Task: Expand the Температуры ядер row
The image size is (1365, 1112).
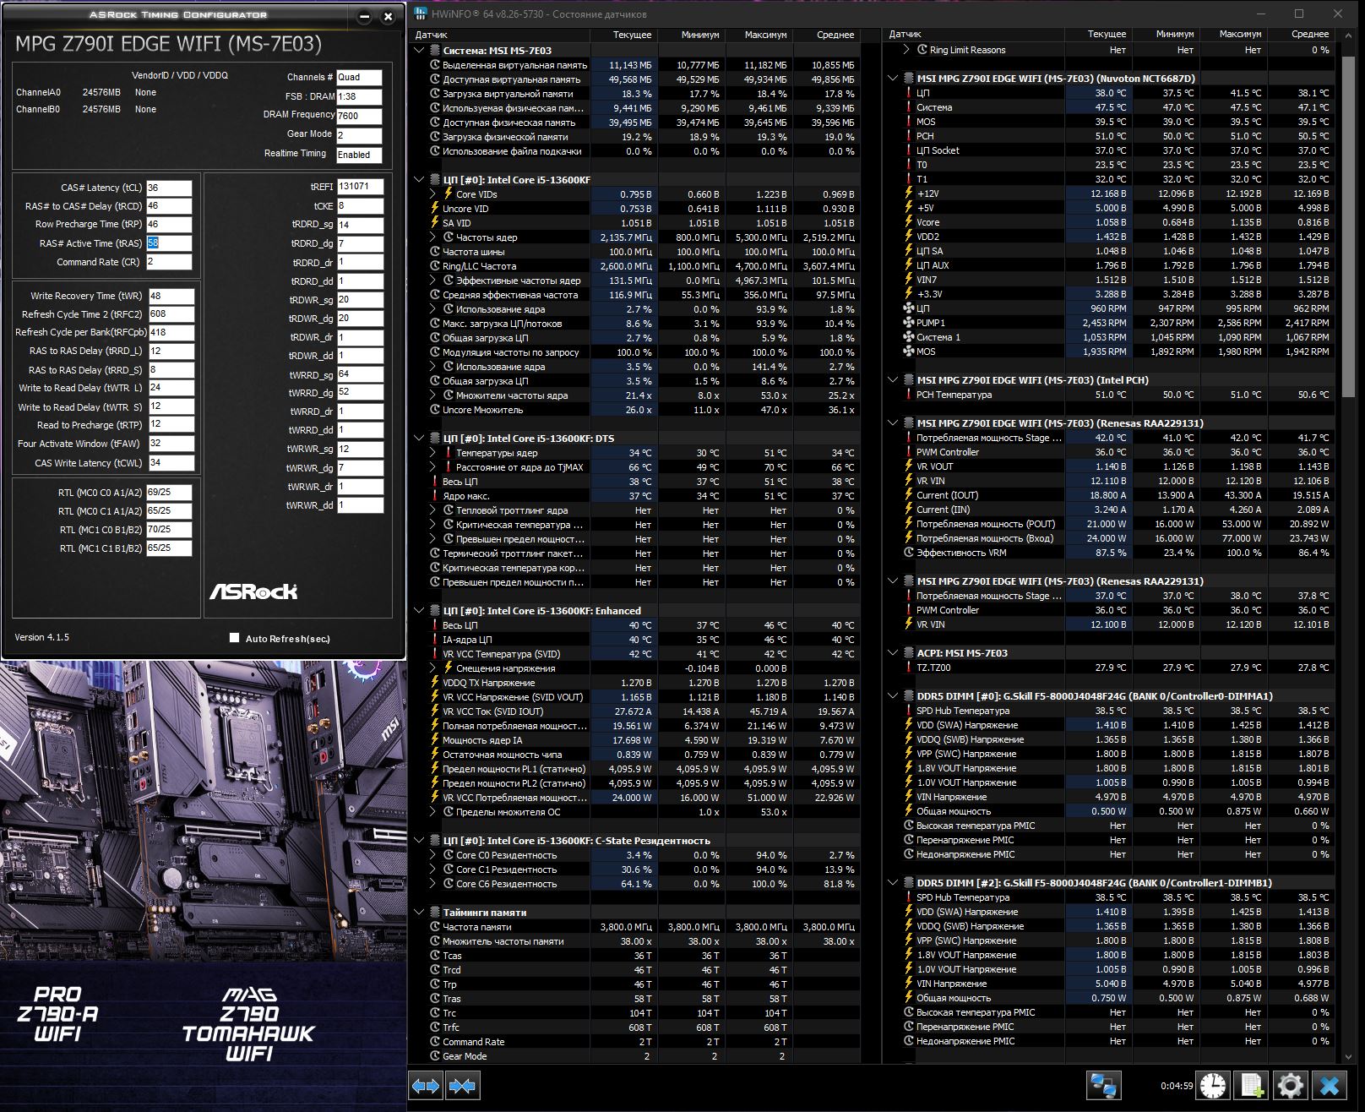Action: click(433, 453)
